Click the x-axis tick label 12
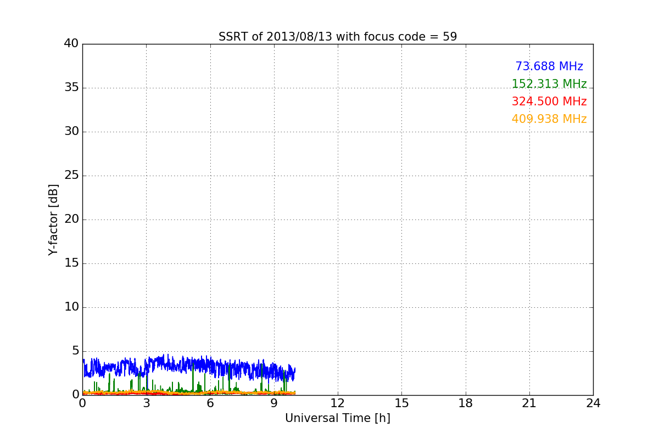This screenshot has width=659, height=439. pos(338,403)
